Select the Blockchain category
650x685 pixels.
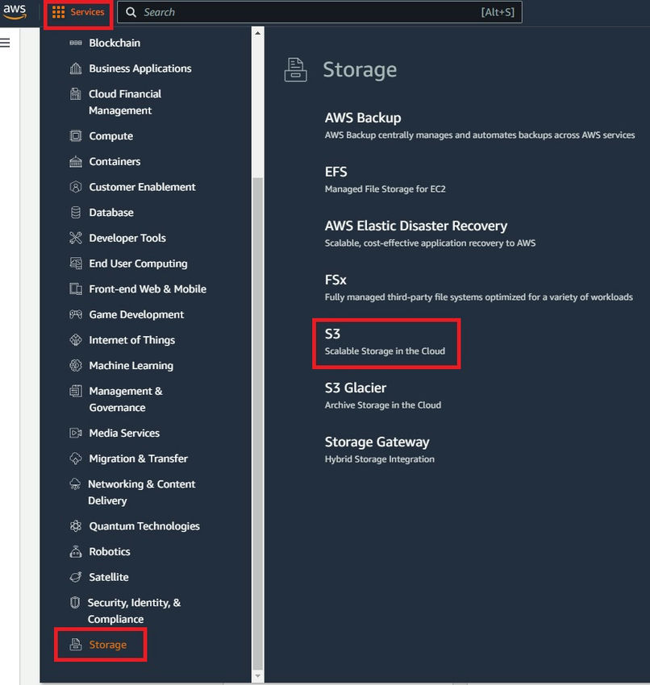point(115,43)
